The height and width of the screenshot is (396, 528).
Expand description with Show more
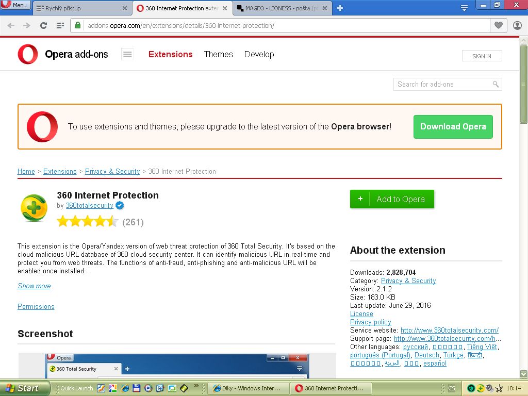click(x=34, y=286)
